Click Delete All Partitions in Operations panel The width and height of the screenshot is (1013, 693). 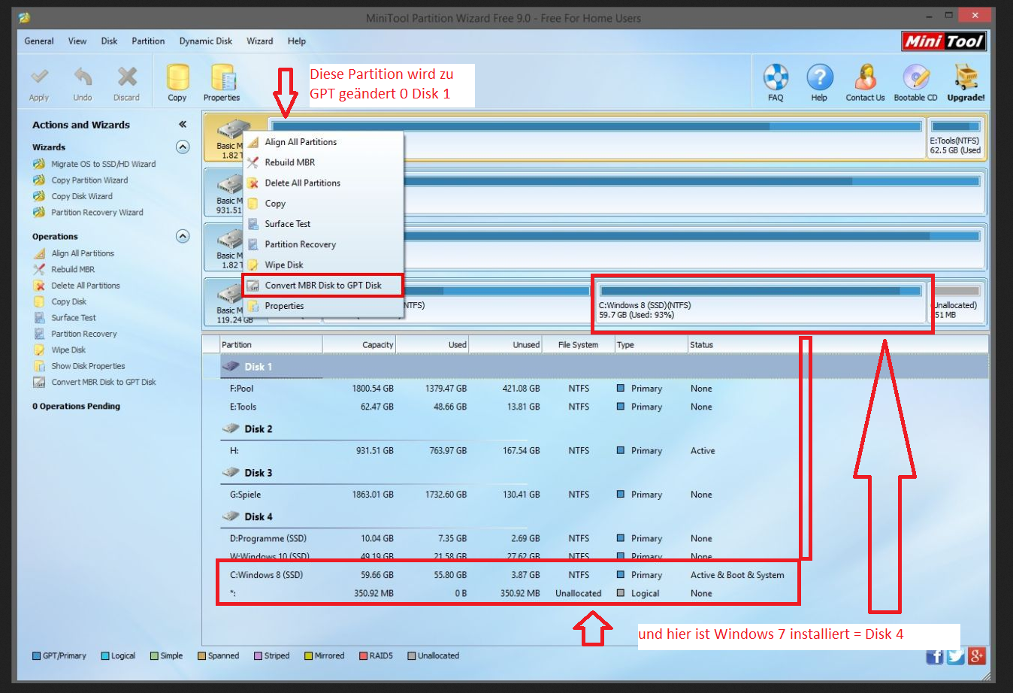coord(86,286)
